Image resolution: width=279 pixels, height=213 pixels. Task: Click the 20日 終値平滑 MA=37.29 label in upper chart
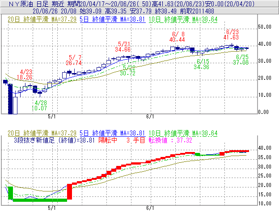[x=42, y=19]
